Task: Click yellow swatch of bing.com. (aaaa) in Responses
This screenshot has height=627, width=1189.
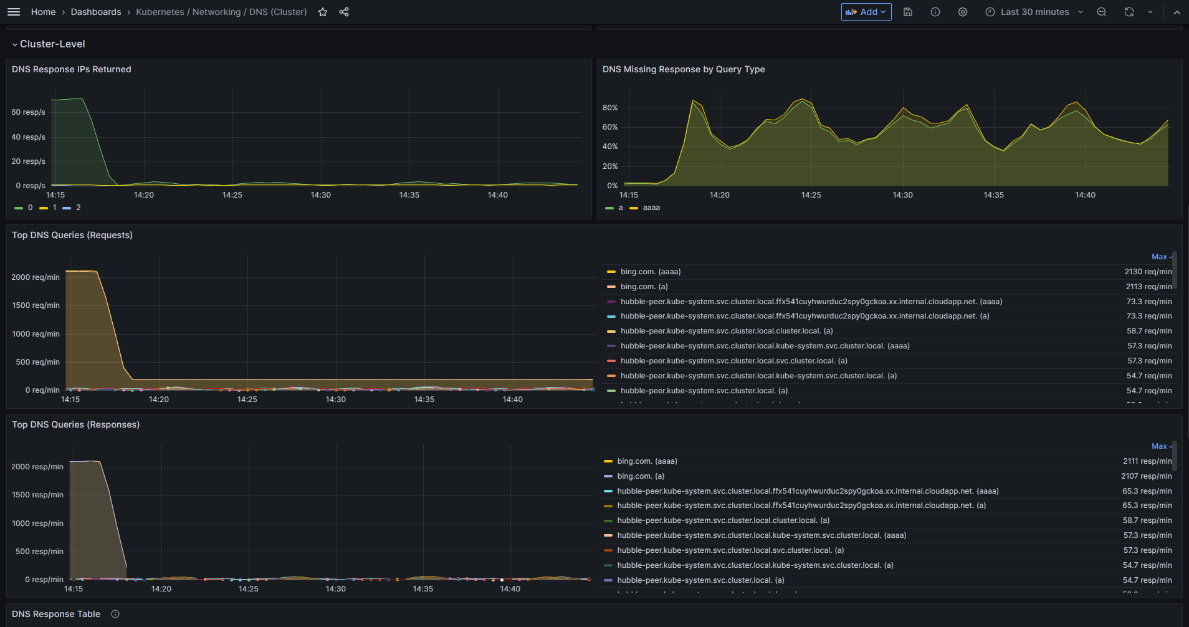Action: [608, 461]
